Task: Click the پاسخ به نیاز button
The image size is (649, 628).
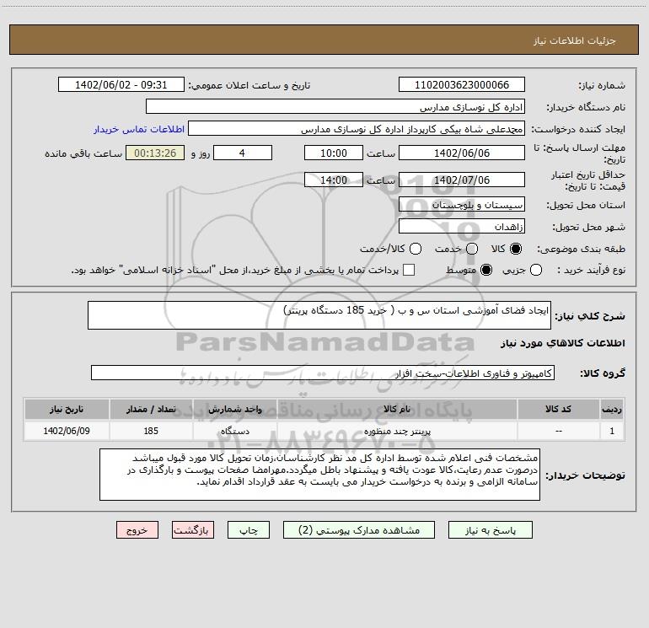Action: pyautogui.click(x=490, y=530)
